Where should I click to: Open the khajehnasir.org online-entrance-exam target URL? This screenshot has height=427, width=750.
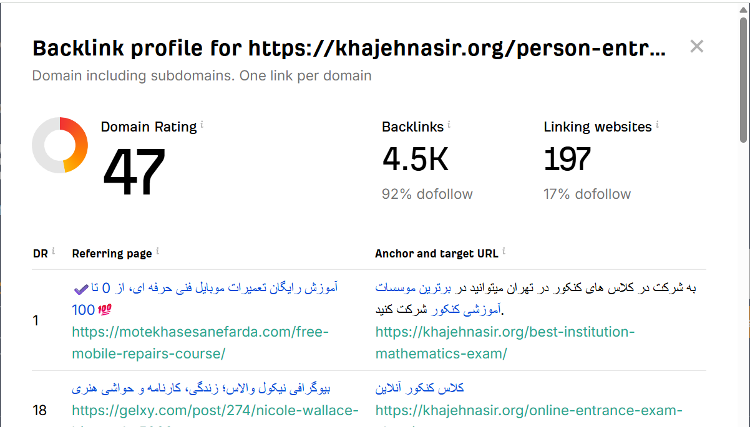[x=529, y=411]
